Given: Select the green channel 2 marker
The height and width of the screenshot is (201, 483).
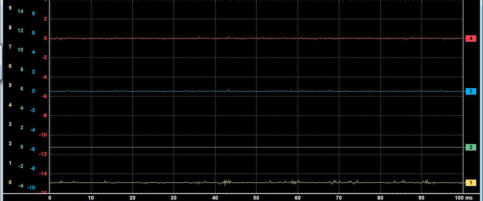Looking at the screenshot, I should [x=471, y=147].
